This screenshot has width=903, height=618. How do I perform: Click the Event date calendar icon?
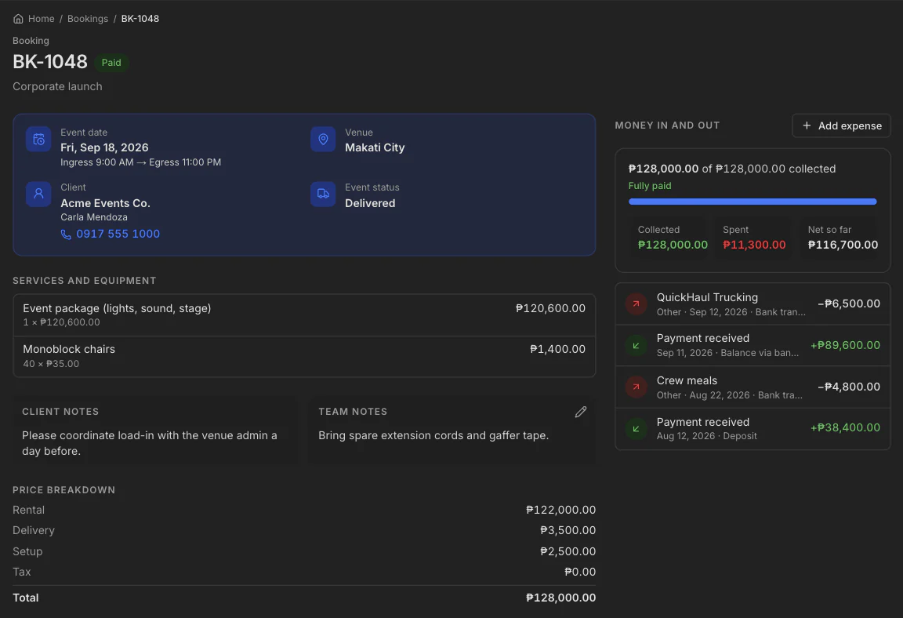pos(38,140)
